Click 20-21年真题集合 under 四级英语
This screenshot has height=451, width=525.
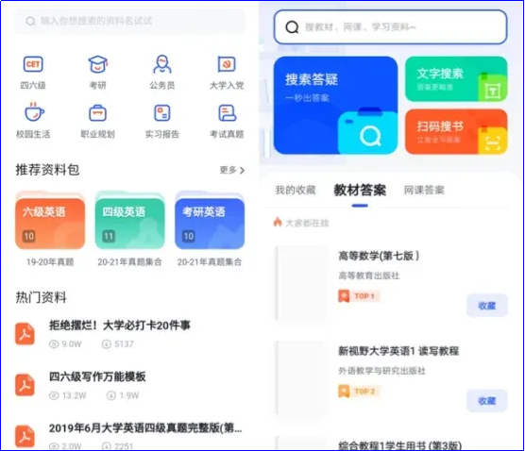pyautogui.click(x=130, y=262)
